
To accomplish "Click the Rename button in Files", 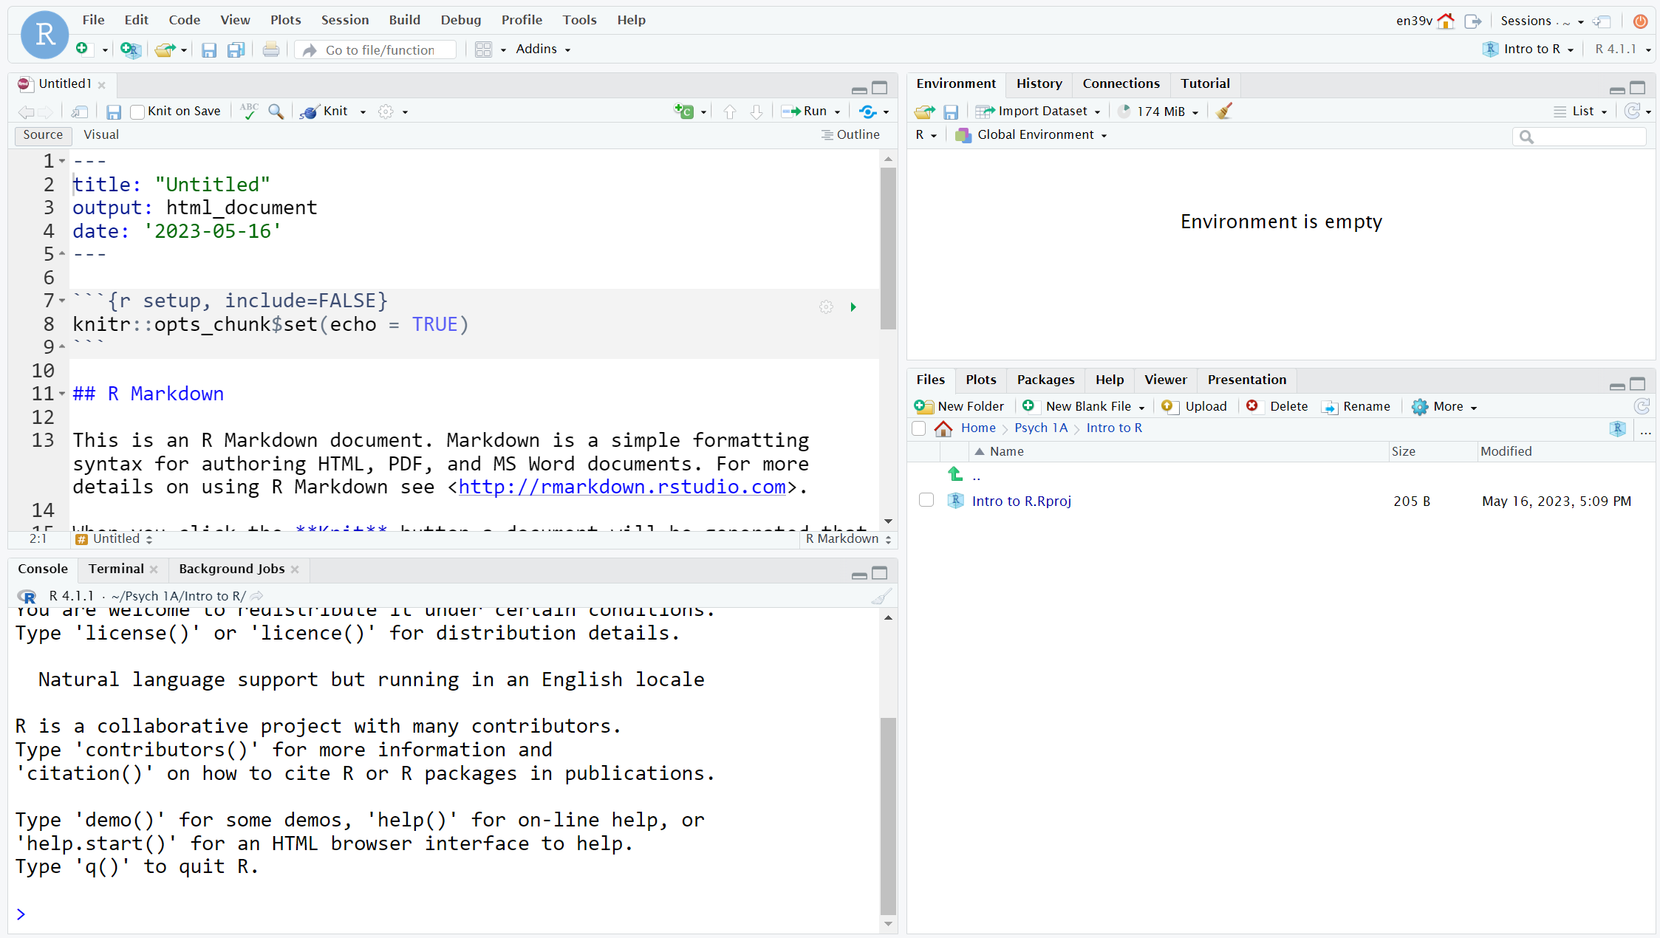I will click(1356, 406).
